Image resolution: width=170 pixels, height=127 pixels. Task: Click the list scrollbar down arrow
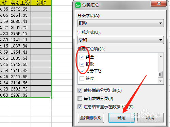point(160,81)
